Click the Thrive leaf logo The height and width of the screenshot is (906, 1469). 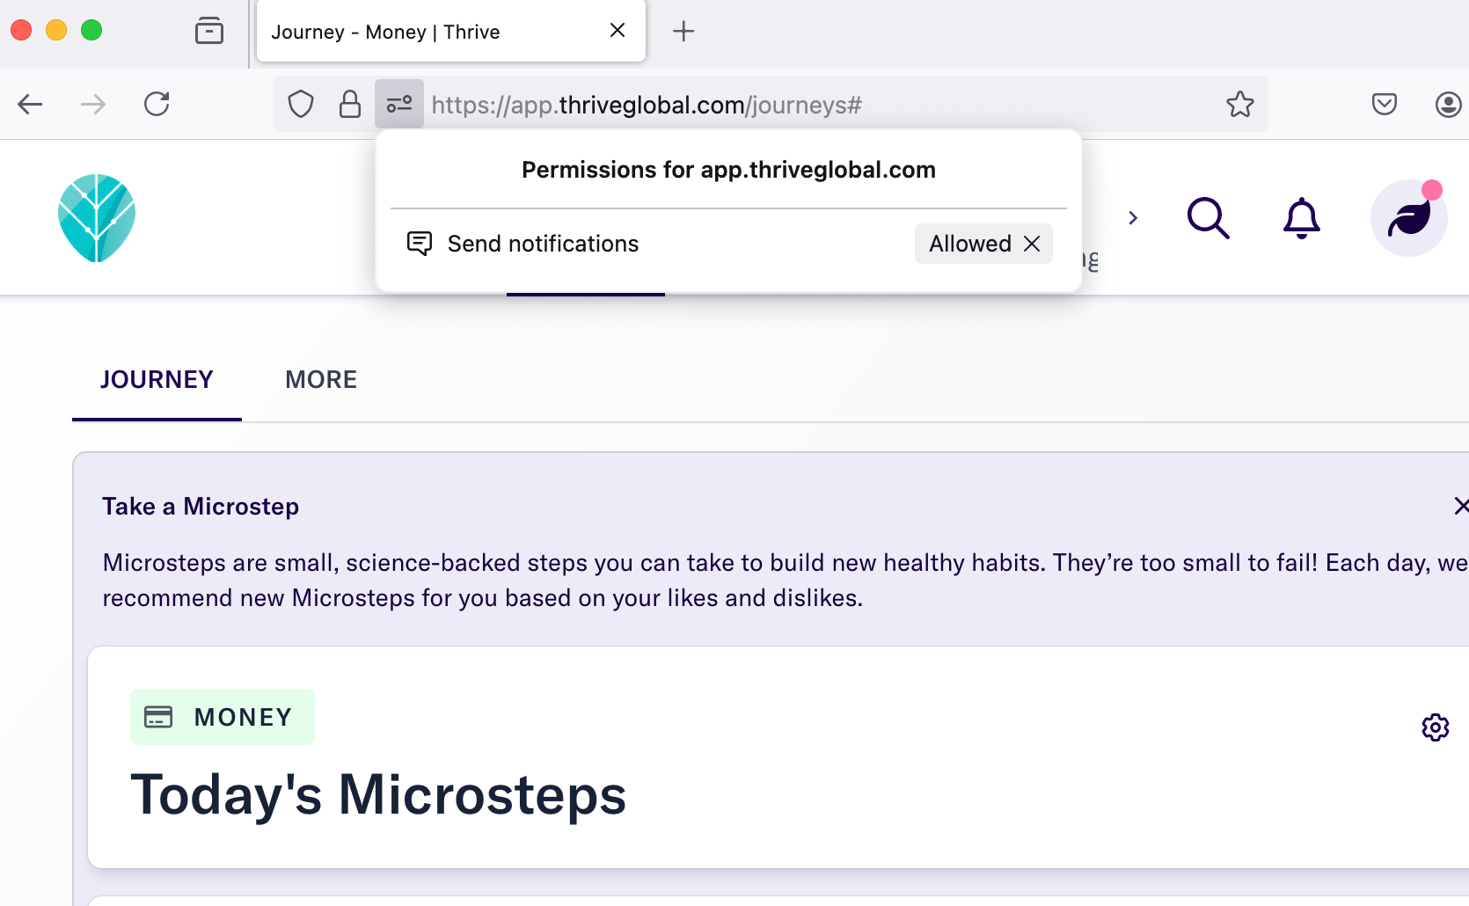tap(97, 218)
